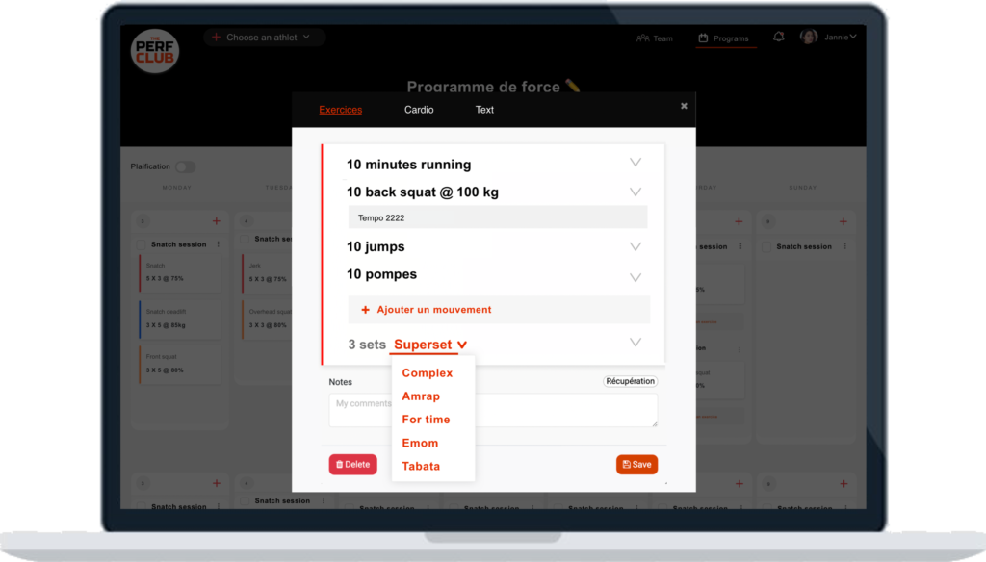Screen dimensions: 986x562
Task: Click into the Notes comments text area
Action: point(493,410)
